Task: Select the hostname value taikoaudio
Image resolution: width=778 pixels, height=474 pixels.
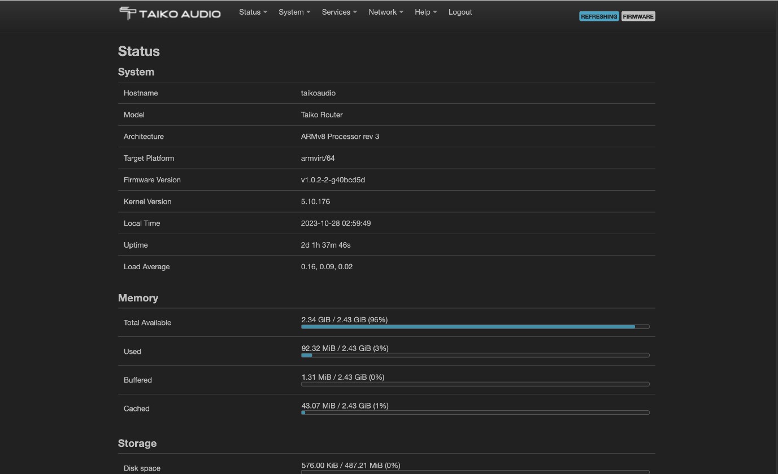Action: click(318, 93)
